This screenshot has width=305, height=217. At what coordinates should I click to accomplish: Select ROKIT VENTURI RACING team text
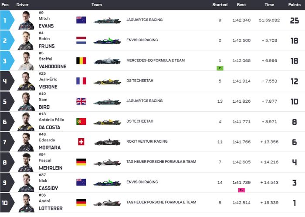(x=147, y=141)
